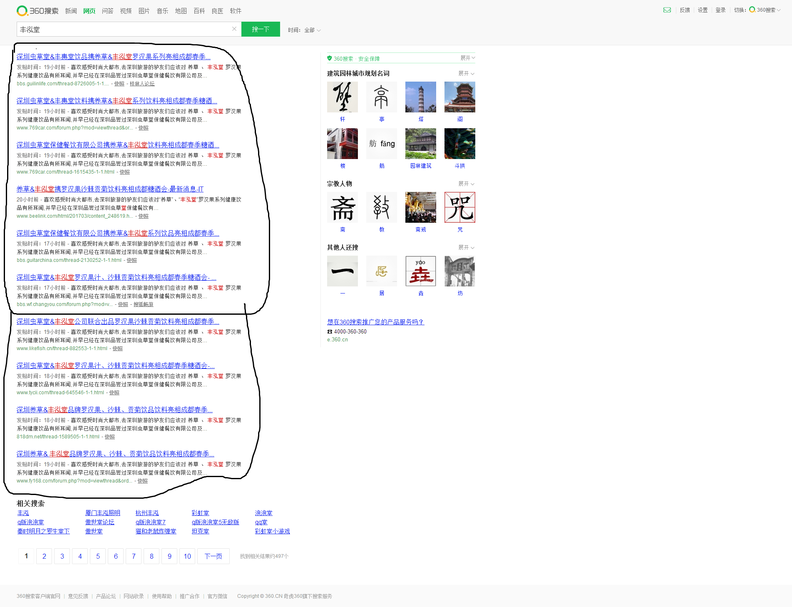Clear the search box with the X icon
This screenshot has height=607, width=792.
pos(234,29)
